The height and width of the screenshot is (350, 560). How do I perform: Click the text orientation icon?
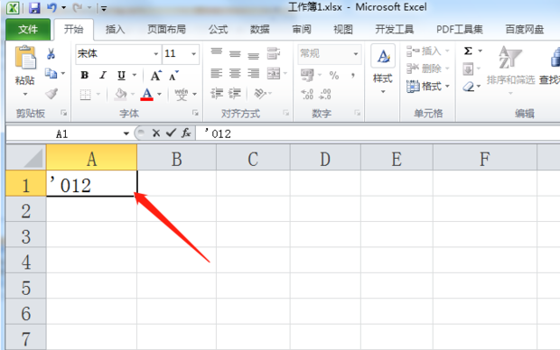[259, 94]
